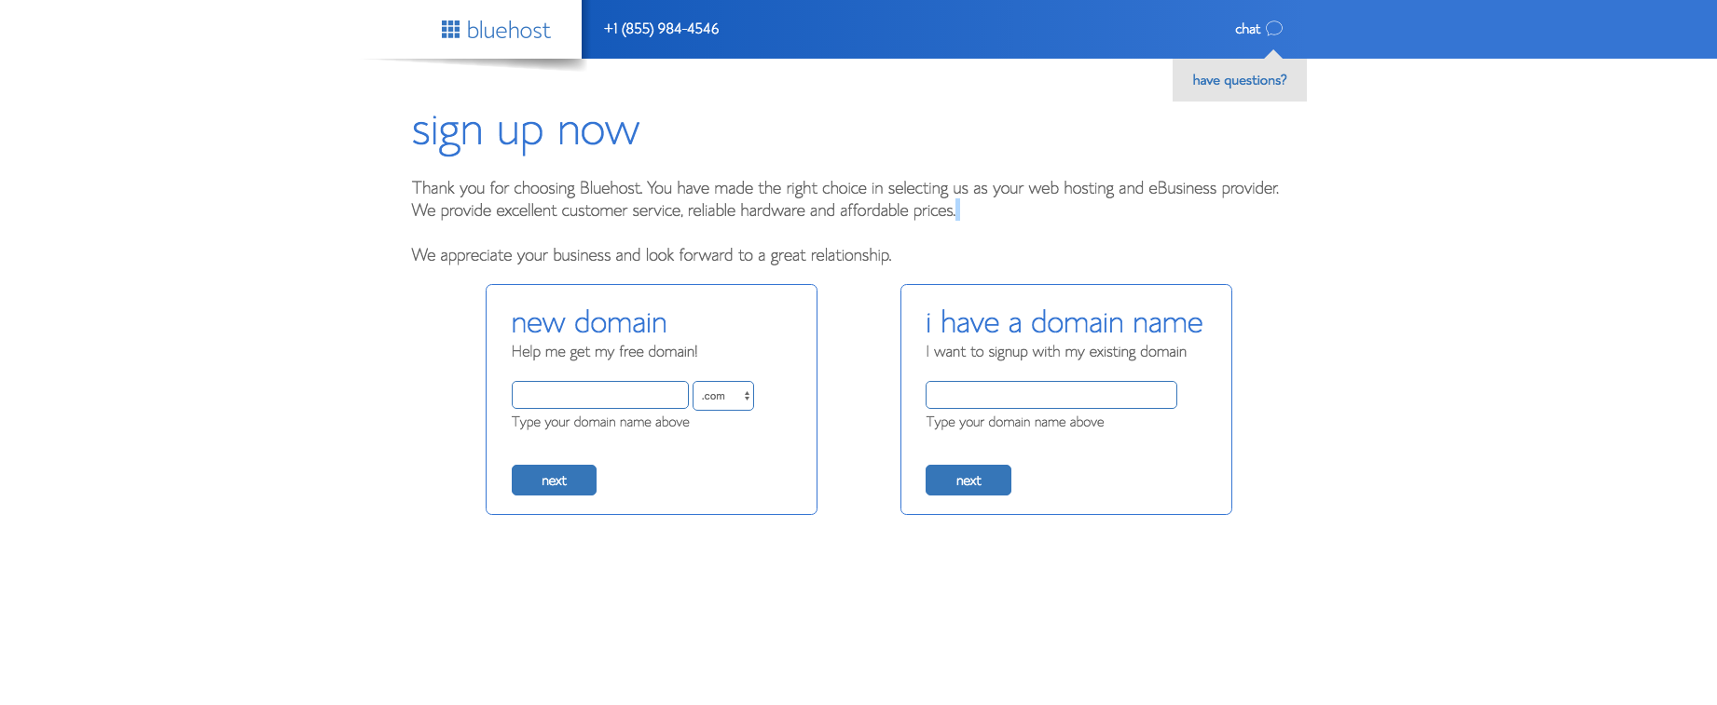Focus the existing domain name input
Viewport: 1717px width, 705px height.
pos(1051,395)
